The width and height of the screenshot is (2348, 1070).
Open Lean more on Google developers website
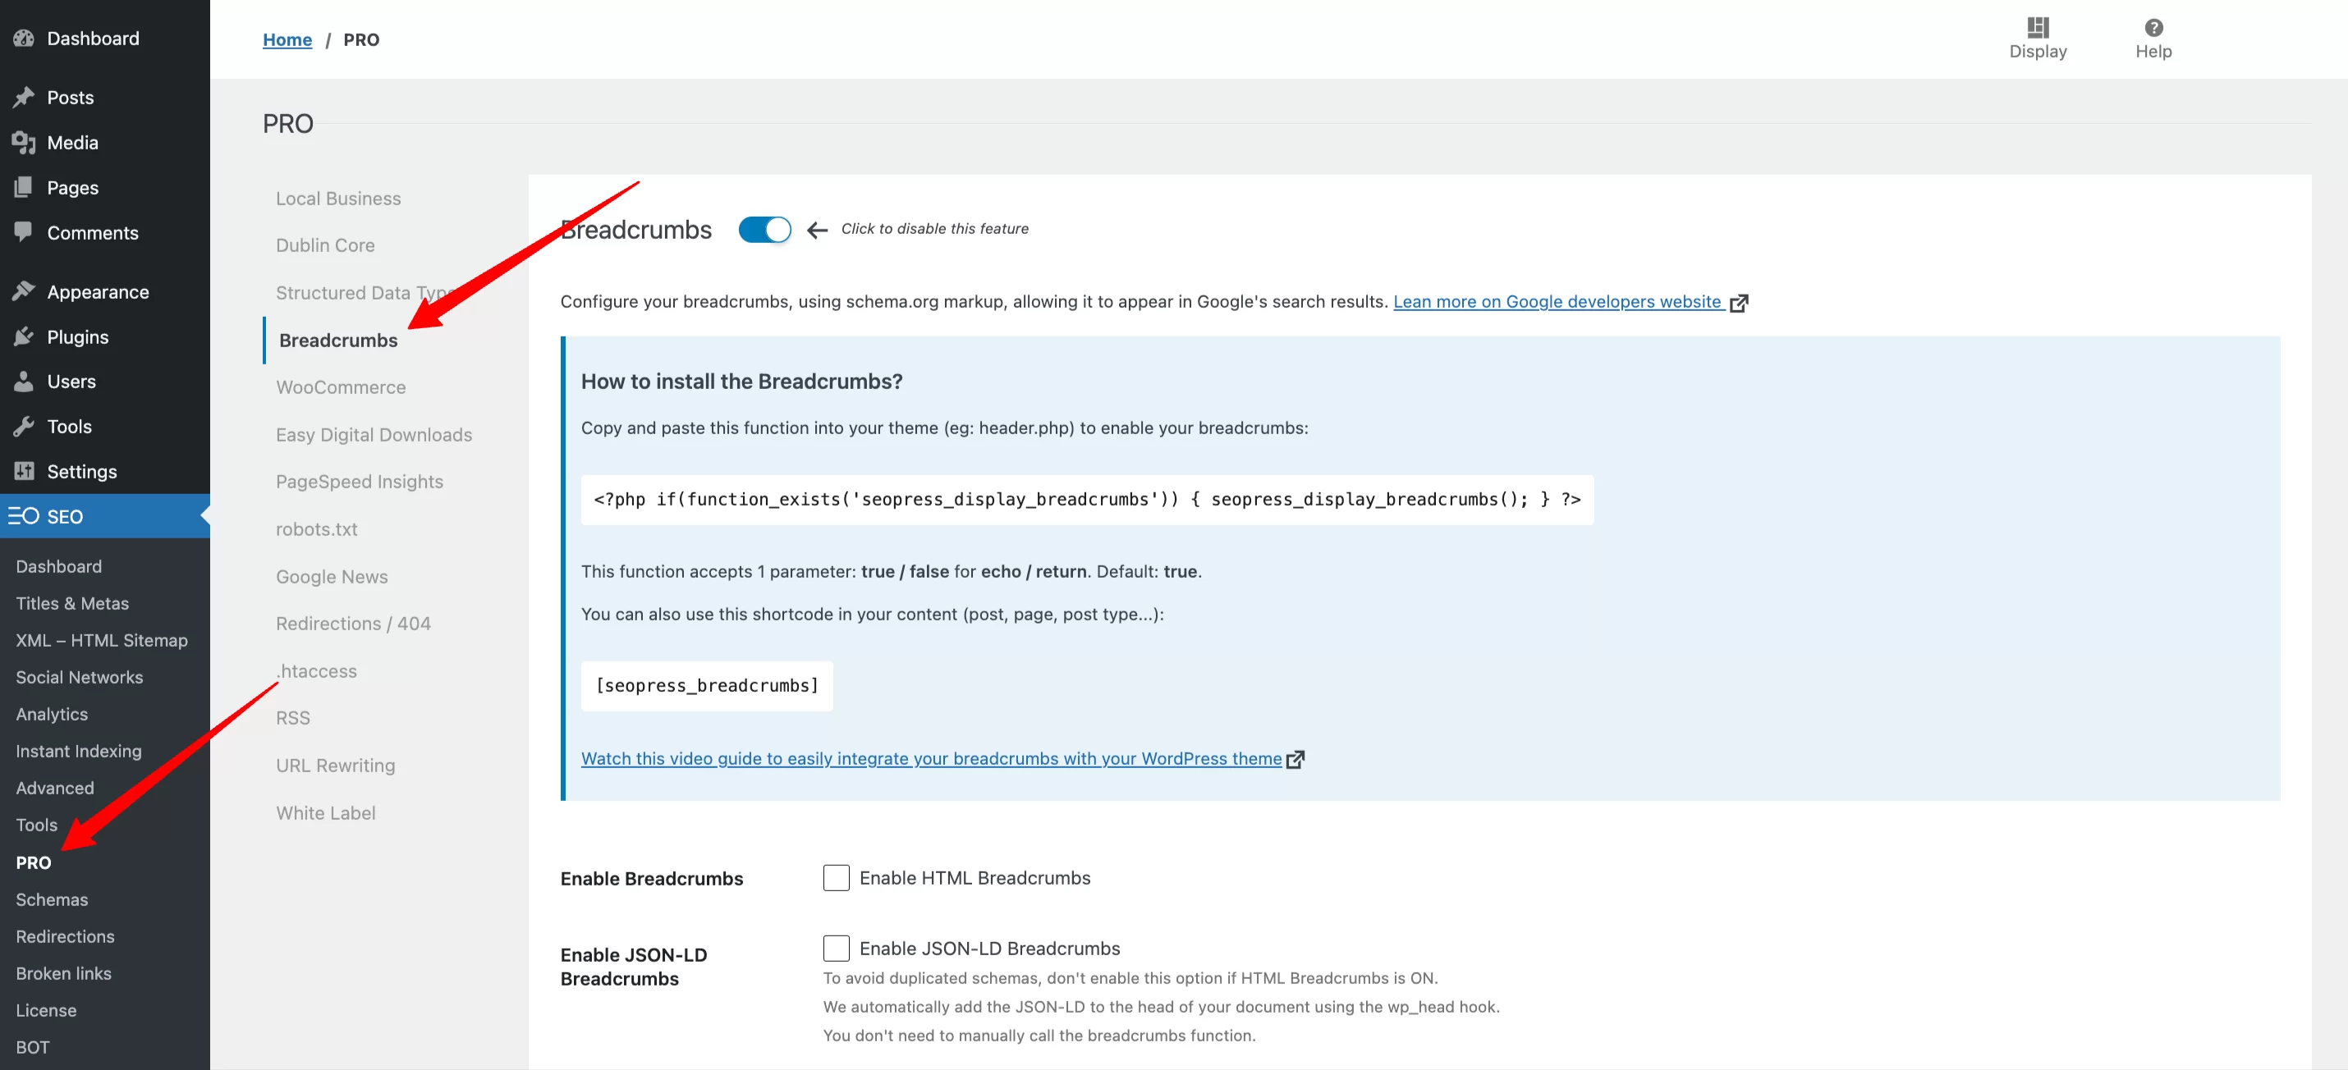(x=1557, y=301)
